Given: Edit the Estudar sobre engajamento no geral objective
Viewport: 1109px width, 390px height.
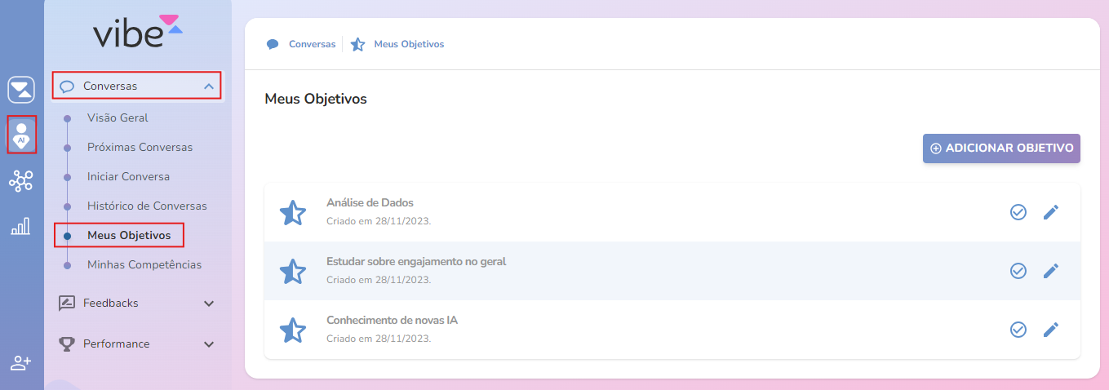Looking at the screenshot, I should coord(1051,271).
